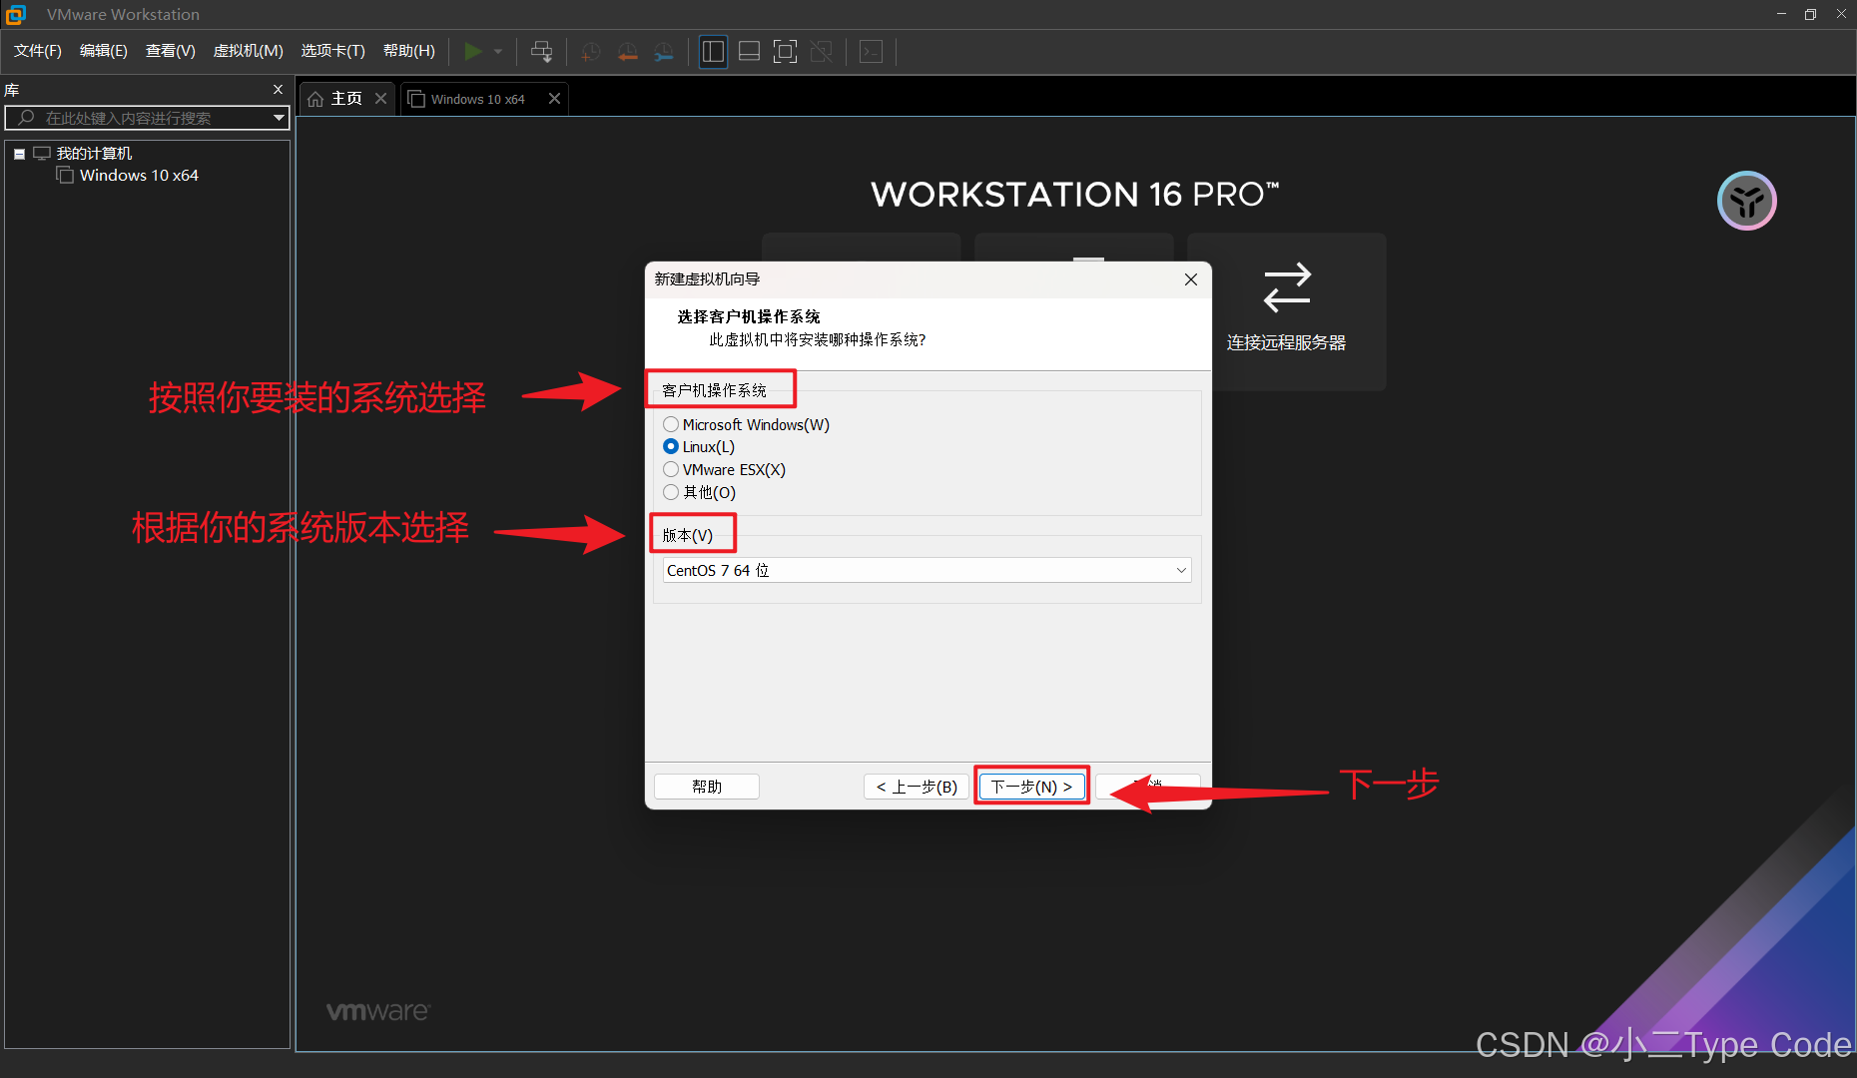Click the search magnifier icon in library
The height and width of the screenshot is (1078, 1857).
tap(26, 118)
